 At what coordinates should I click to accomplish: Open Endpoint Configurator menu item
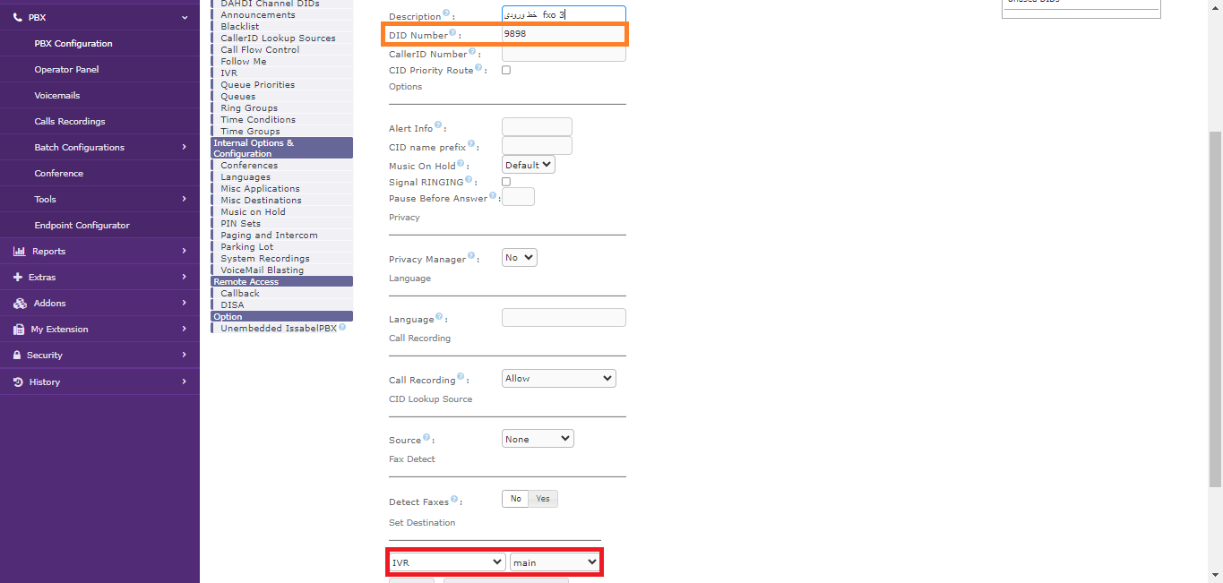[82, 226]
